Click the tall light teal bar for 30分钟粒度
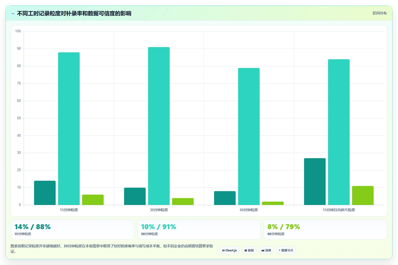 point(159,126)
